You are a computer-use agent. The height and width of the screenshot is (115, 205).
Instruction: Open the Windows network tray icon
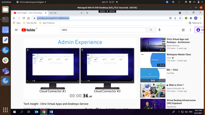(183, 112)
